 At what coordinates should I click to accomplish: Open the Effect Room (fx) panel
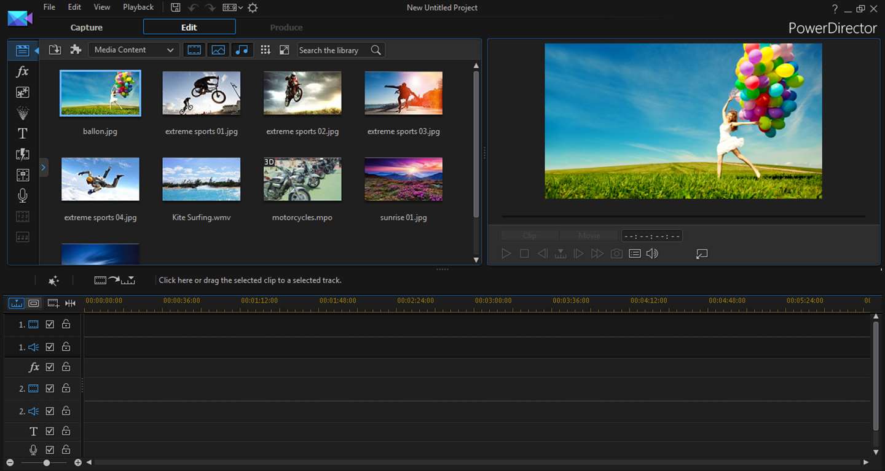tap(23, 72)
